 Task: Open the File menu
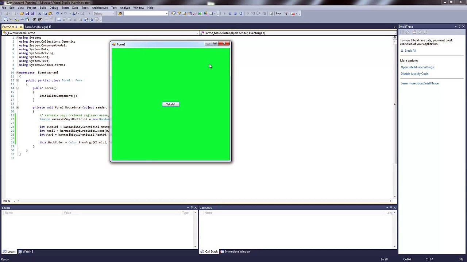click(x=4, y=8)
